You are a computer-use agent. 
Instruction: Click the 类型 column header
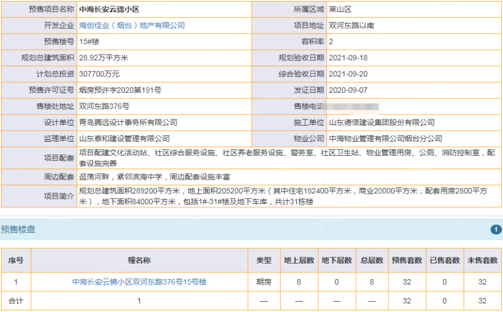click(x=264, y=261)
